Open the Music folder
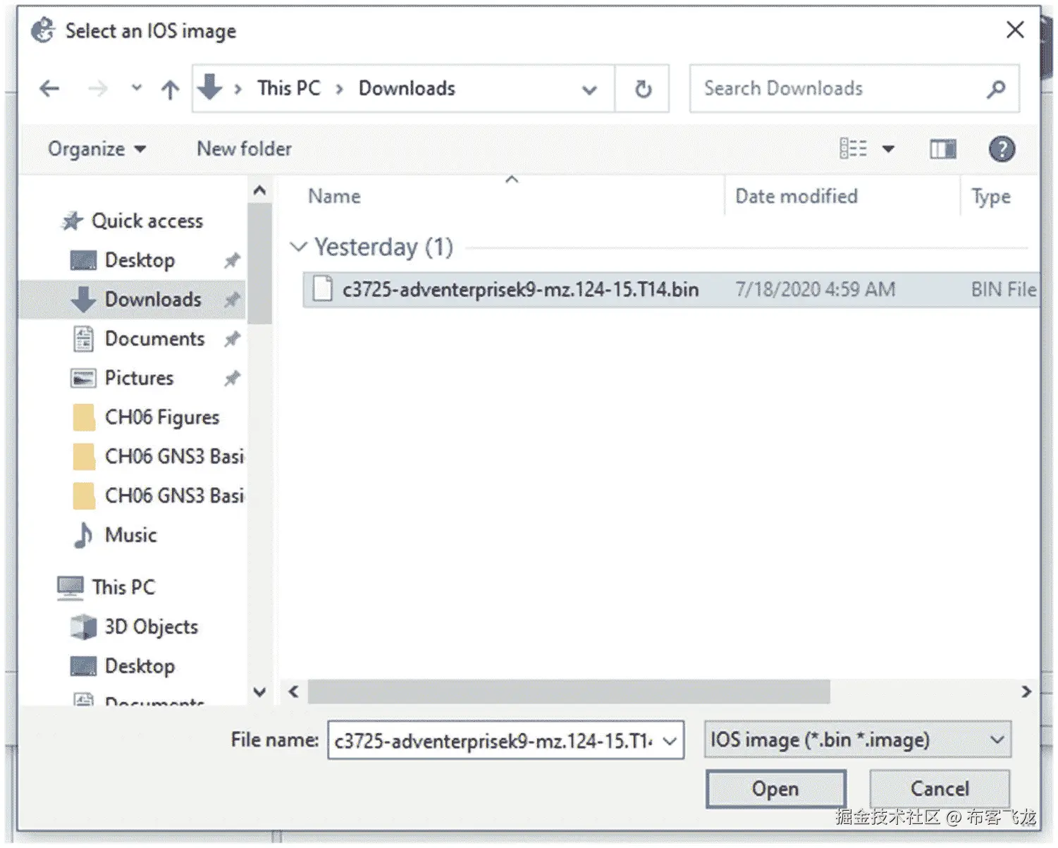The height and width of the screenshot is (848, 1058). point(130,535)
